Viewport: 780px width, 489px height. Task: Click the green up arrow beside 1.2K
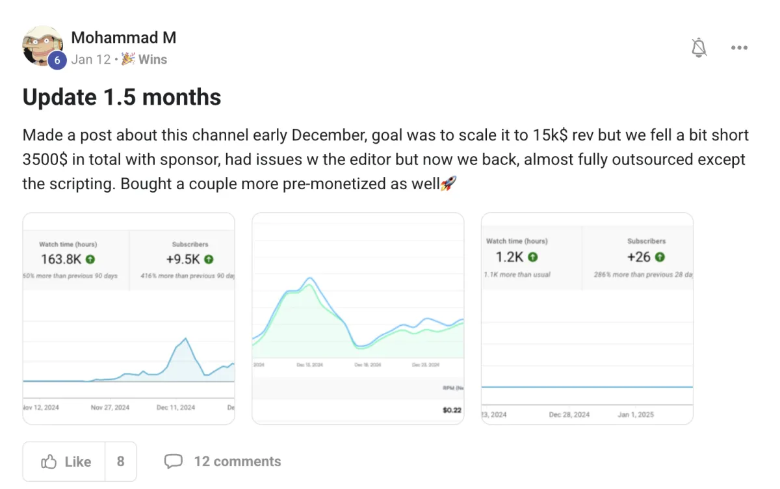click(x=533, y=258)
